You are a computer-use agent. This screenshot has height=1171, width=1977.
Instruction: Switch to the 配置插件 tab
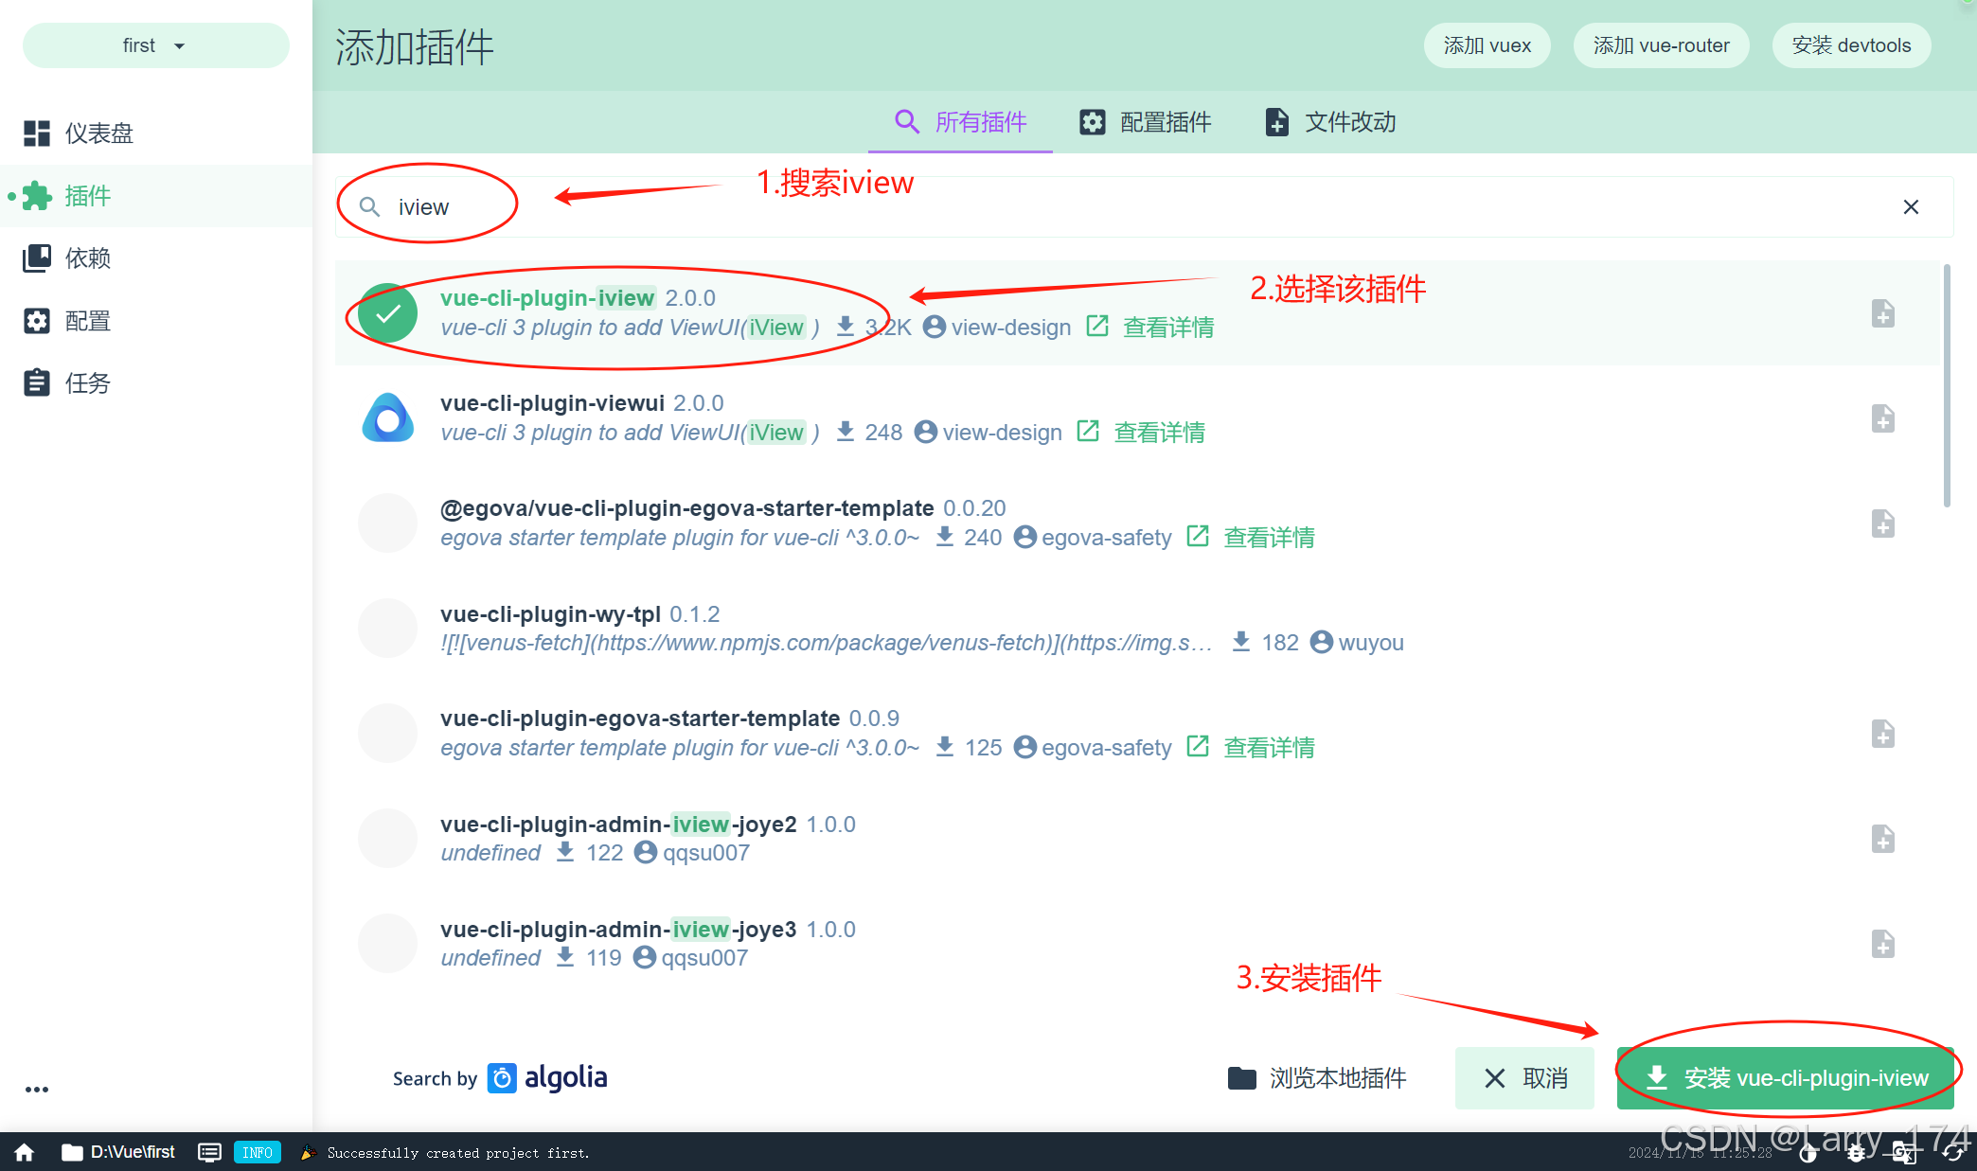(x=1146, y=121)
